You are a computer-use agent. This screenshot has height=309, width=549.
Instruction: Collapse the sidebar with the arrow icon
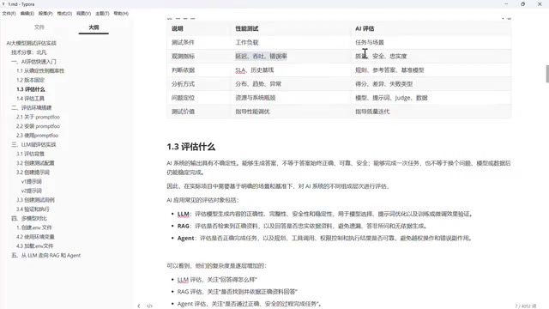click(139, 306)
